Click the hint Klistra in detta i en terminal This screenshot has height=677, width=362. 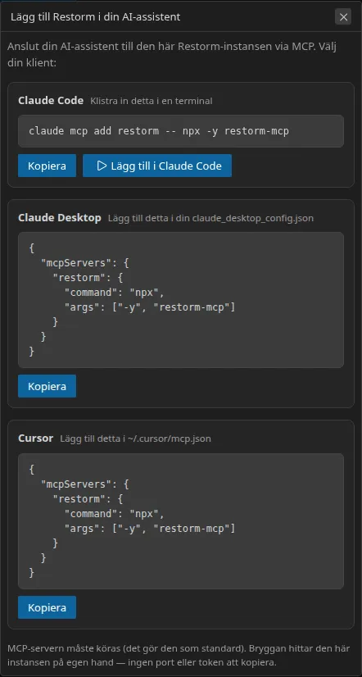[x=151, y=101]
